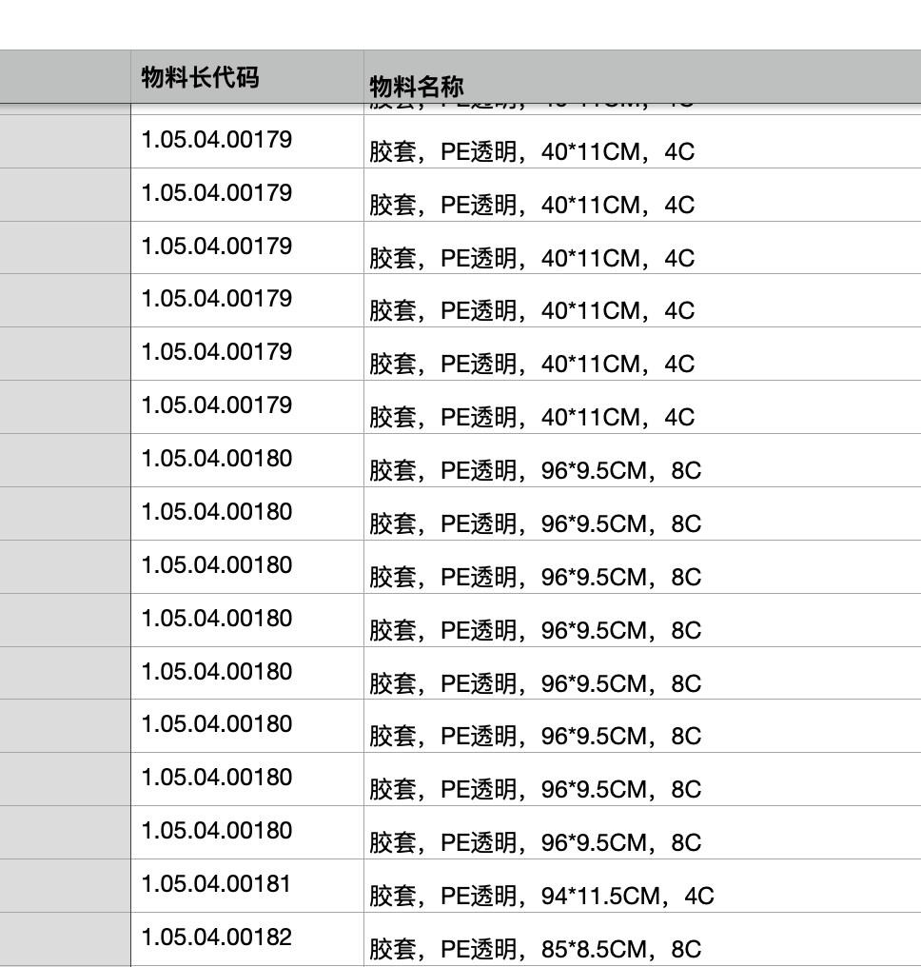Viewport: 921px width, 967px height.
Task: Select the cell with code 1.05.04.00182
Action: coord(217,937)
